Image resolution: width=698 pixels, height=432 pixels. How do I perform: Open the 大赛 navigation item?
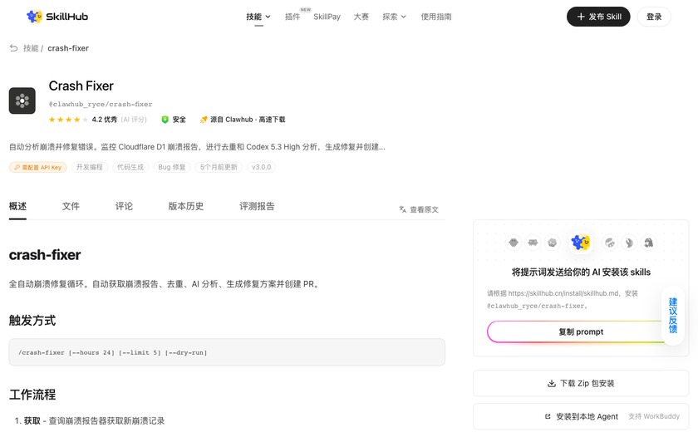[x=361, y=17]
